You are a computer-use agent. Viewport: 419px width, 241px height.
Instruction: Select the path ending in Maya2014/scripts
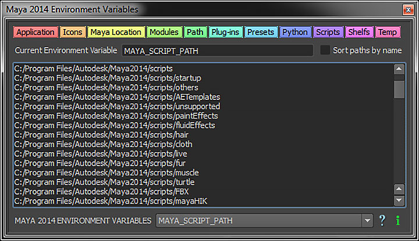click(x=203, y=69)
